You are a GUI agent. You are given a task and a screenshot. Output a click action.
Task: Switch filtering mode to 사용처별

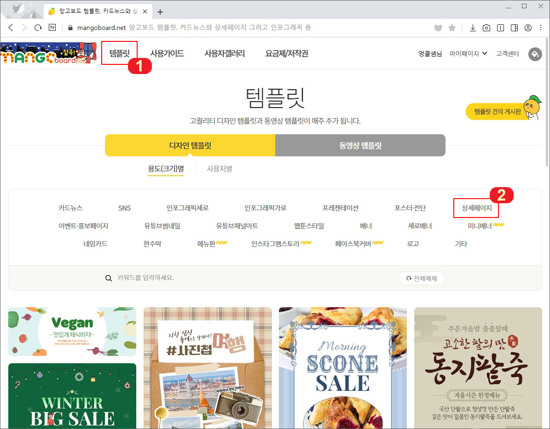(x=220, y=168)
